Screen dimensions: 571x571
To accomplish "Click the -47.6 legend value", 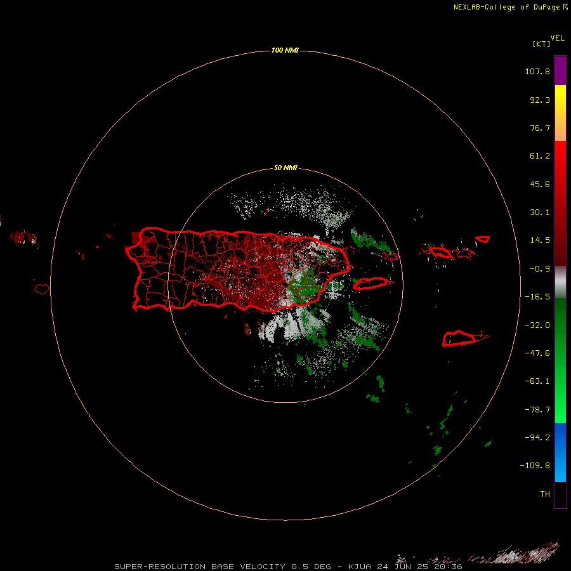I will 537,353.
